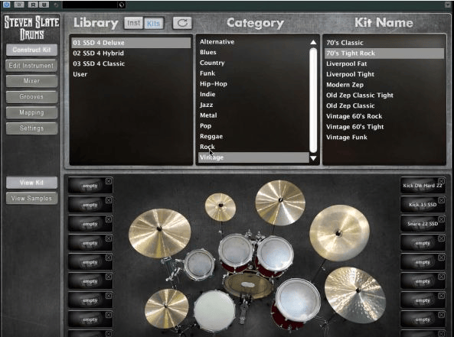Select the Kick 15 SSD slot
This screenshot has height=337, width=454.
click(x=422, y=205)
